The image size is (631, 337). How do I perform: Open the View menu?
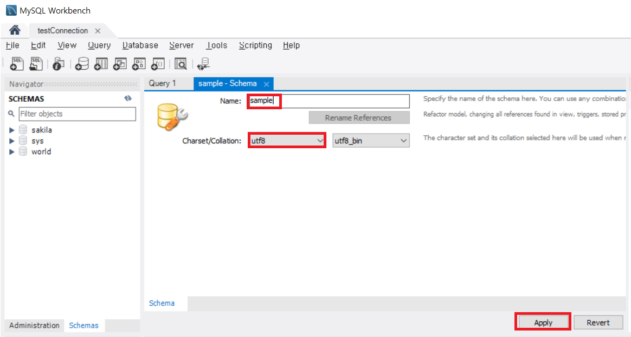click(x=67, y=45)
